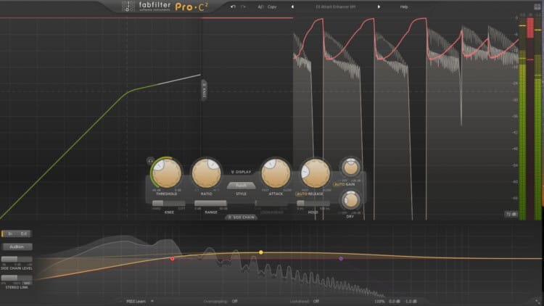Click the Hold slider
Viewport: 544px width, 306px height.
[x=313, y=203]
